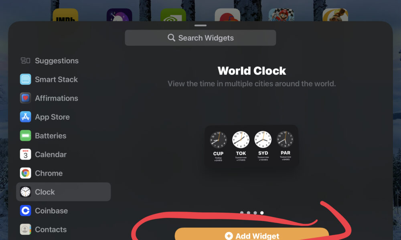Screen dimensions: 401x240
Task: Switch to the first widget page dot
Action: click(x=242, y=212)
